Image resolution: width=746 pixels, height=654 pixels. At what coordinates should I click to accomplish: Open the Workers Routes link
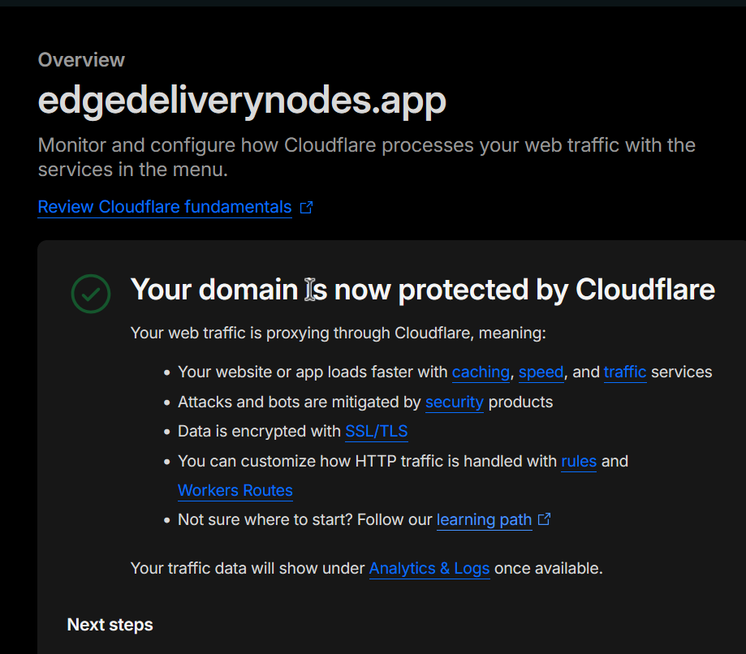click(235, 490)
